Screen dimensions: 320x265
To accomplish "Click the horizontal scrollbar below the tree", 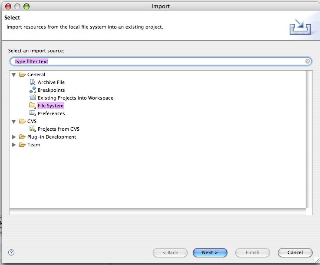I will (x=157, y=212).
